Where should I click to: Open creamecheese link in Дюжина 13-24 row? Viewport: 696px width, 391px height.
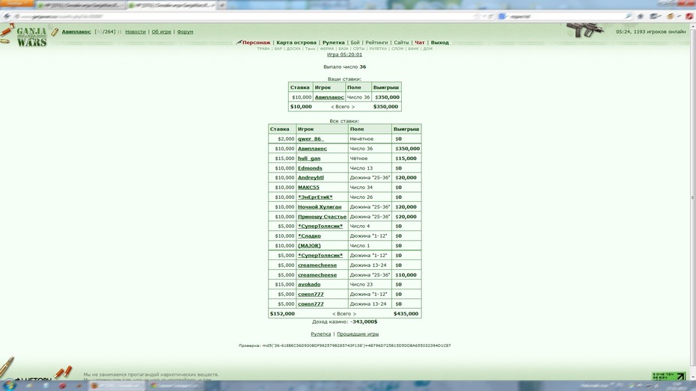click(317, 265)
